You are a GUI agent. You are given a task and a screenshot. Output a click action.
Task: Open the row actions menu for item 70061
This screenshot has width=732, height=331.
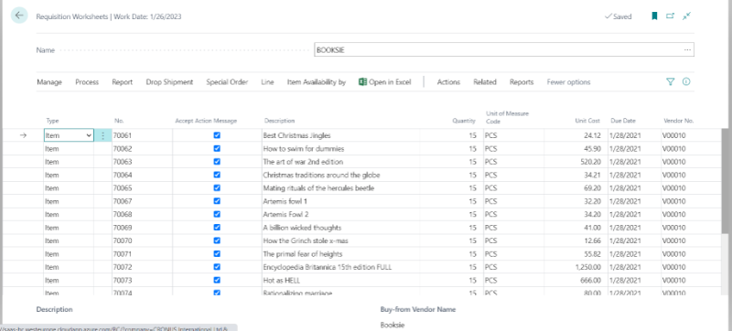(102, 135)
